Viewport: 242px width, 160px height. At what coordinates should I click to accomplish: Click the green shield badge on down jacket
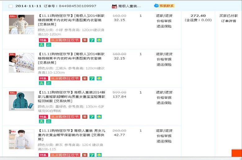pos(99,117)
